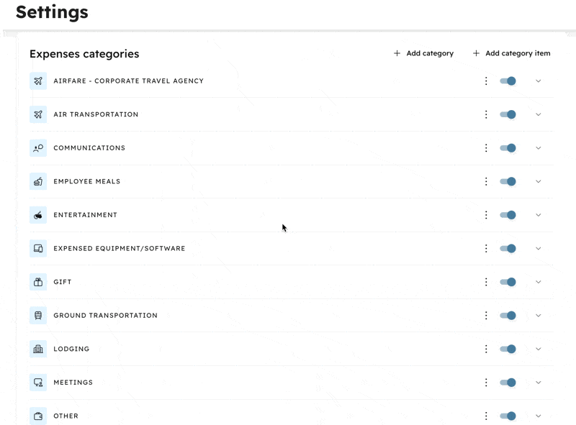Image resolution: width=576 pixels, height=425 pixels.
Task: Click the Expensed Equipment/Software devices icon
Action: (38, 249)
